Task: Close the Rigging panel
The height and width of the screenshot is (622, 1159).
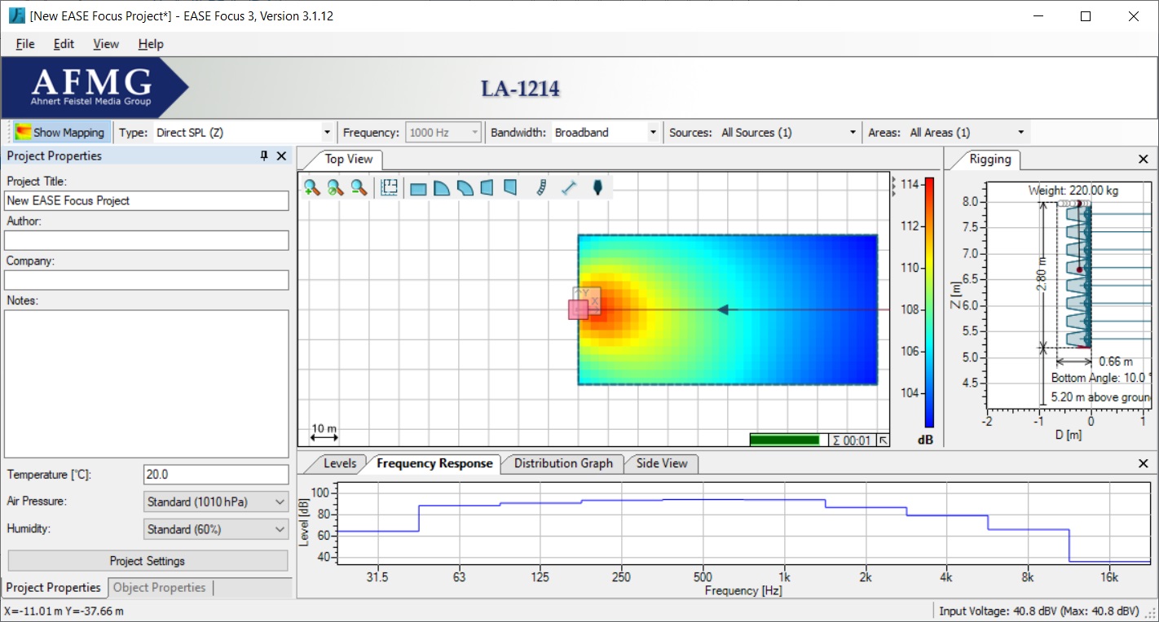Action: tap(1142, 160)
